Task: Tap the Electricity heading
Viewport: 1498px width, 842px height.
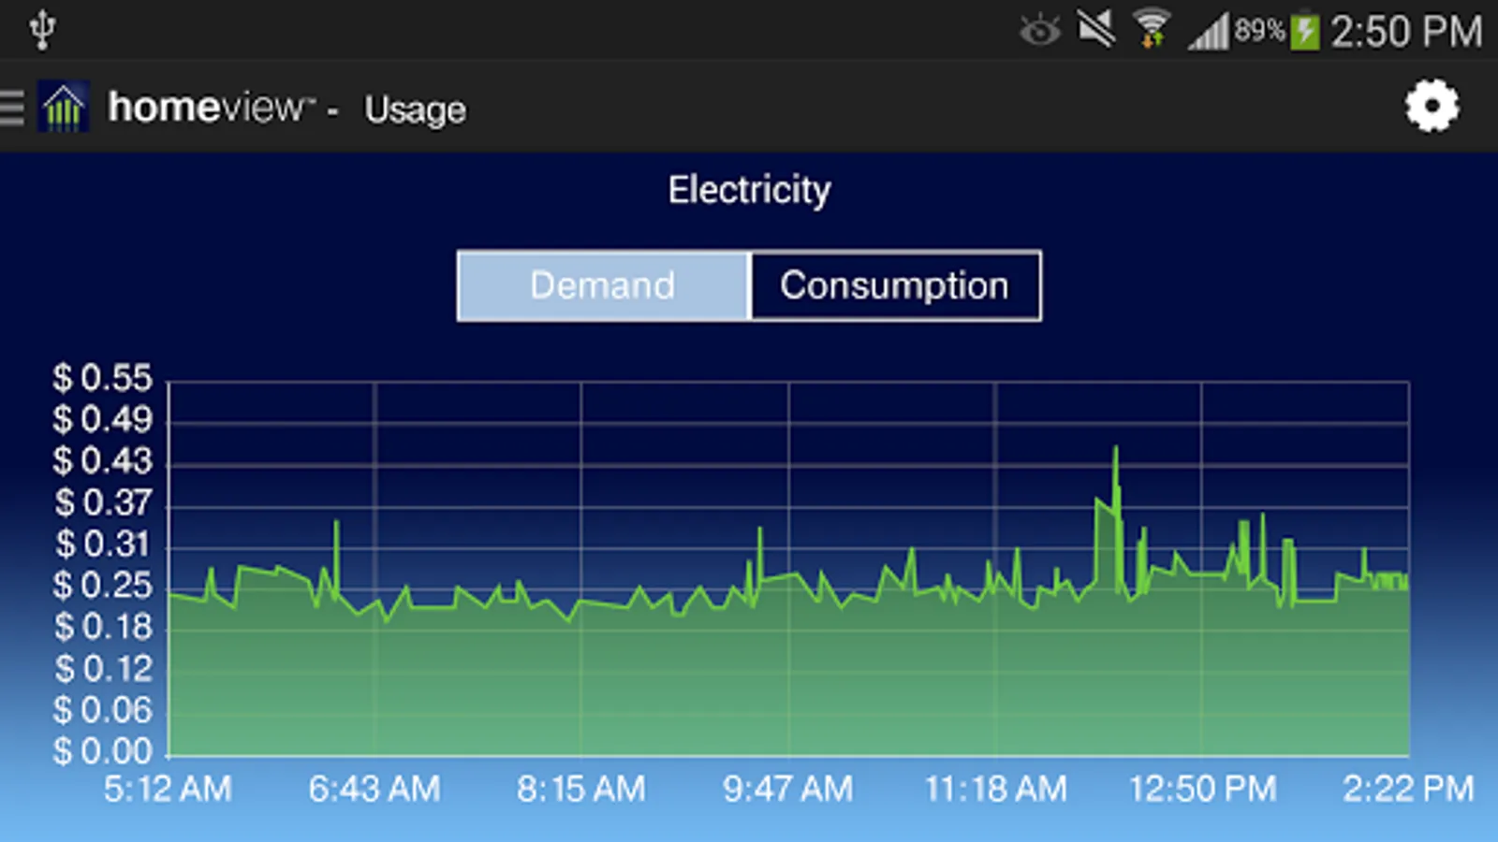Action: pyautogui.click(x=749, y=190)
